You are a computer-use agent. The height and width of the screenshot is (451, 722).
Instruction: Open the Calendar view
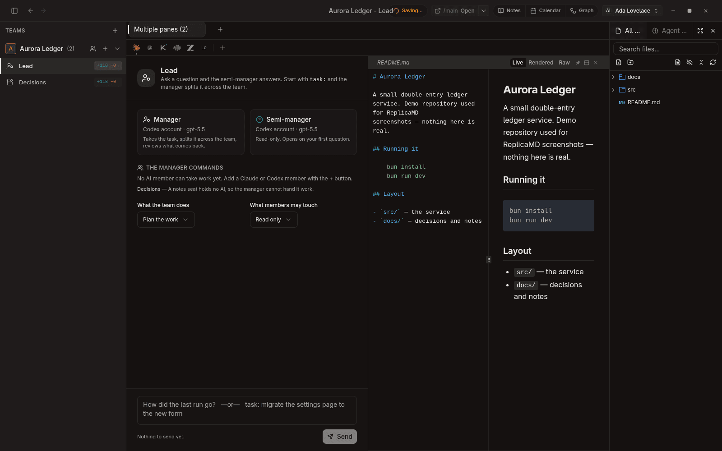point(546,11)
